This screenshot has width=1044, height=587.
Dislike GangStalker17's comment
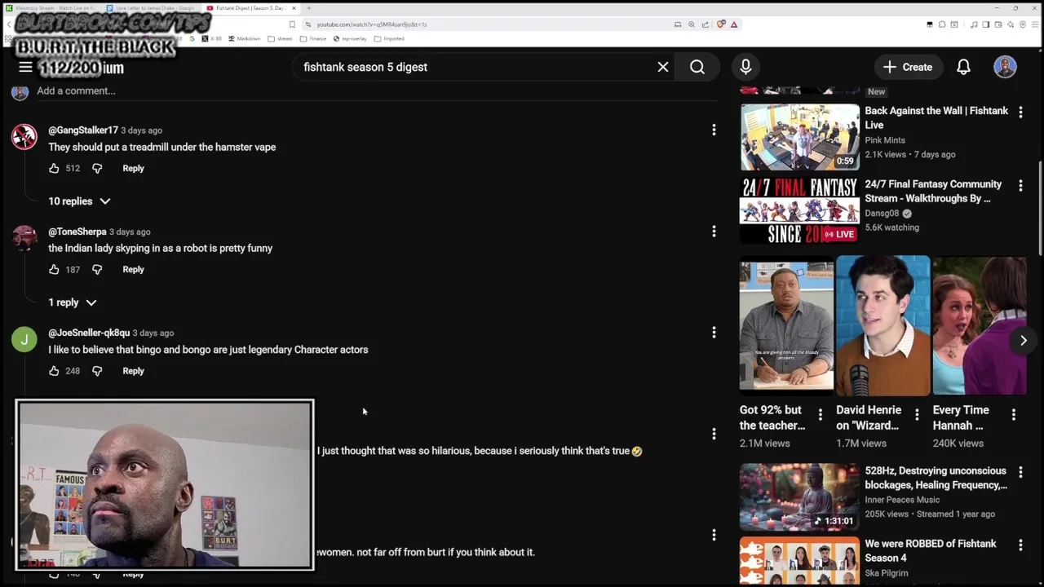point(97,168)
